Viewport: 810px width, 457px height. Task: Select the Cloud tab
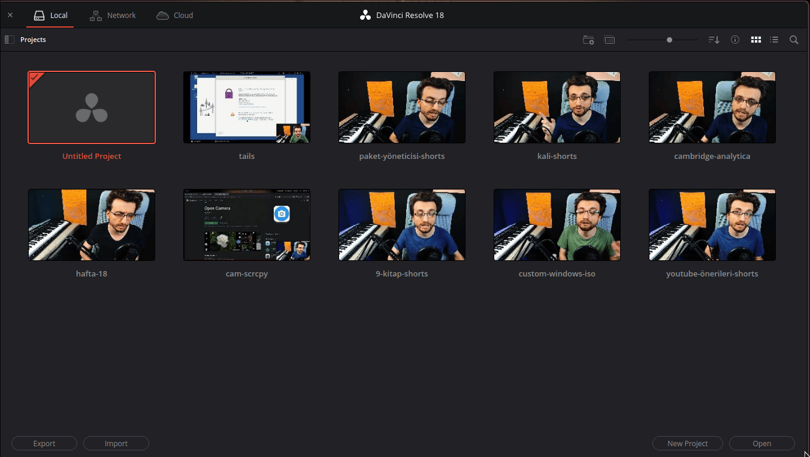[175, 16]
